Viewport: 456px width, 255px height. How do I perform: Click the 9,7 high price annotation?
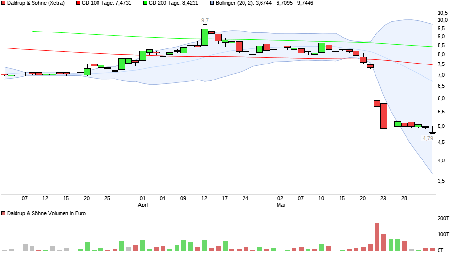click(x=205, y=21)
